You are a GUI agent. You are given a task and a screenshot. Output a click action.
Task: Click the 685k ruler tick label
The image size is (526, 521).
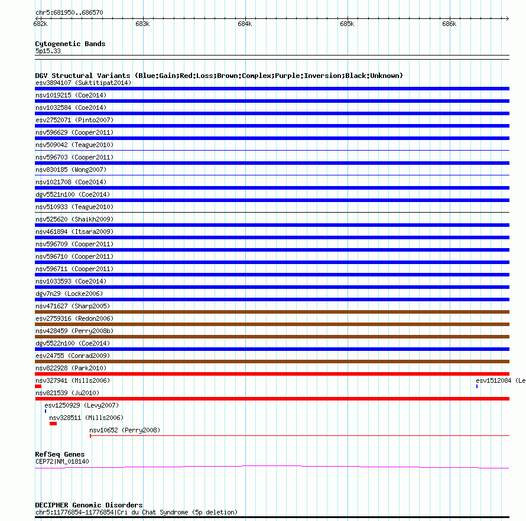347,24
